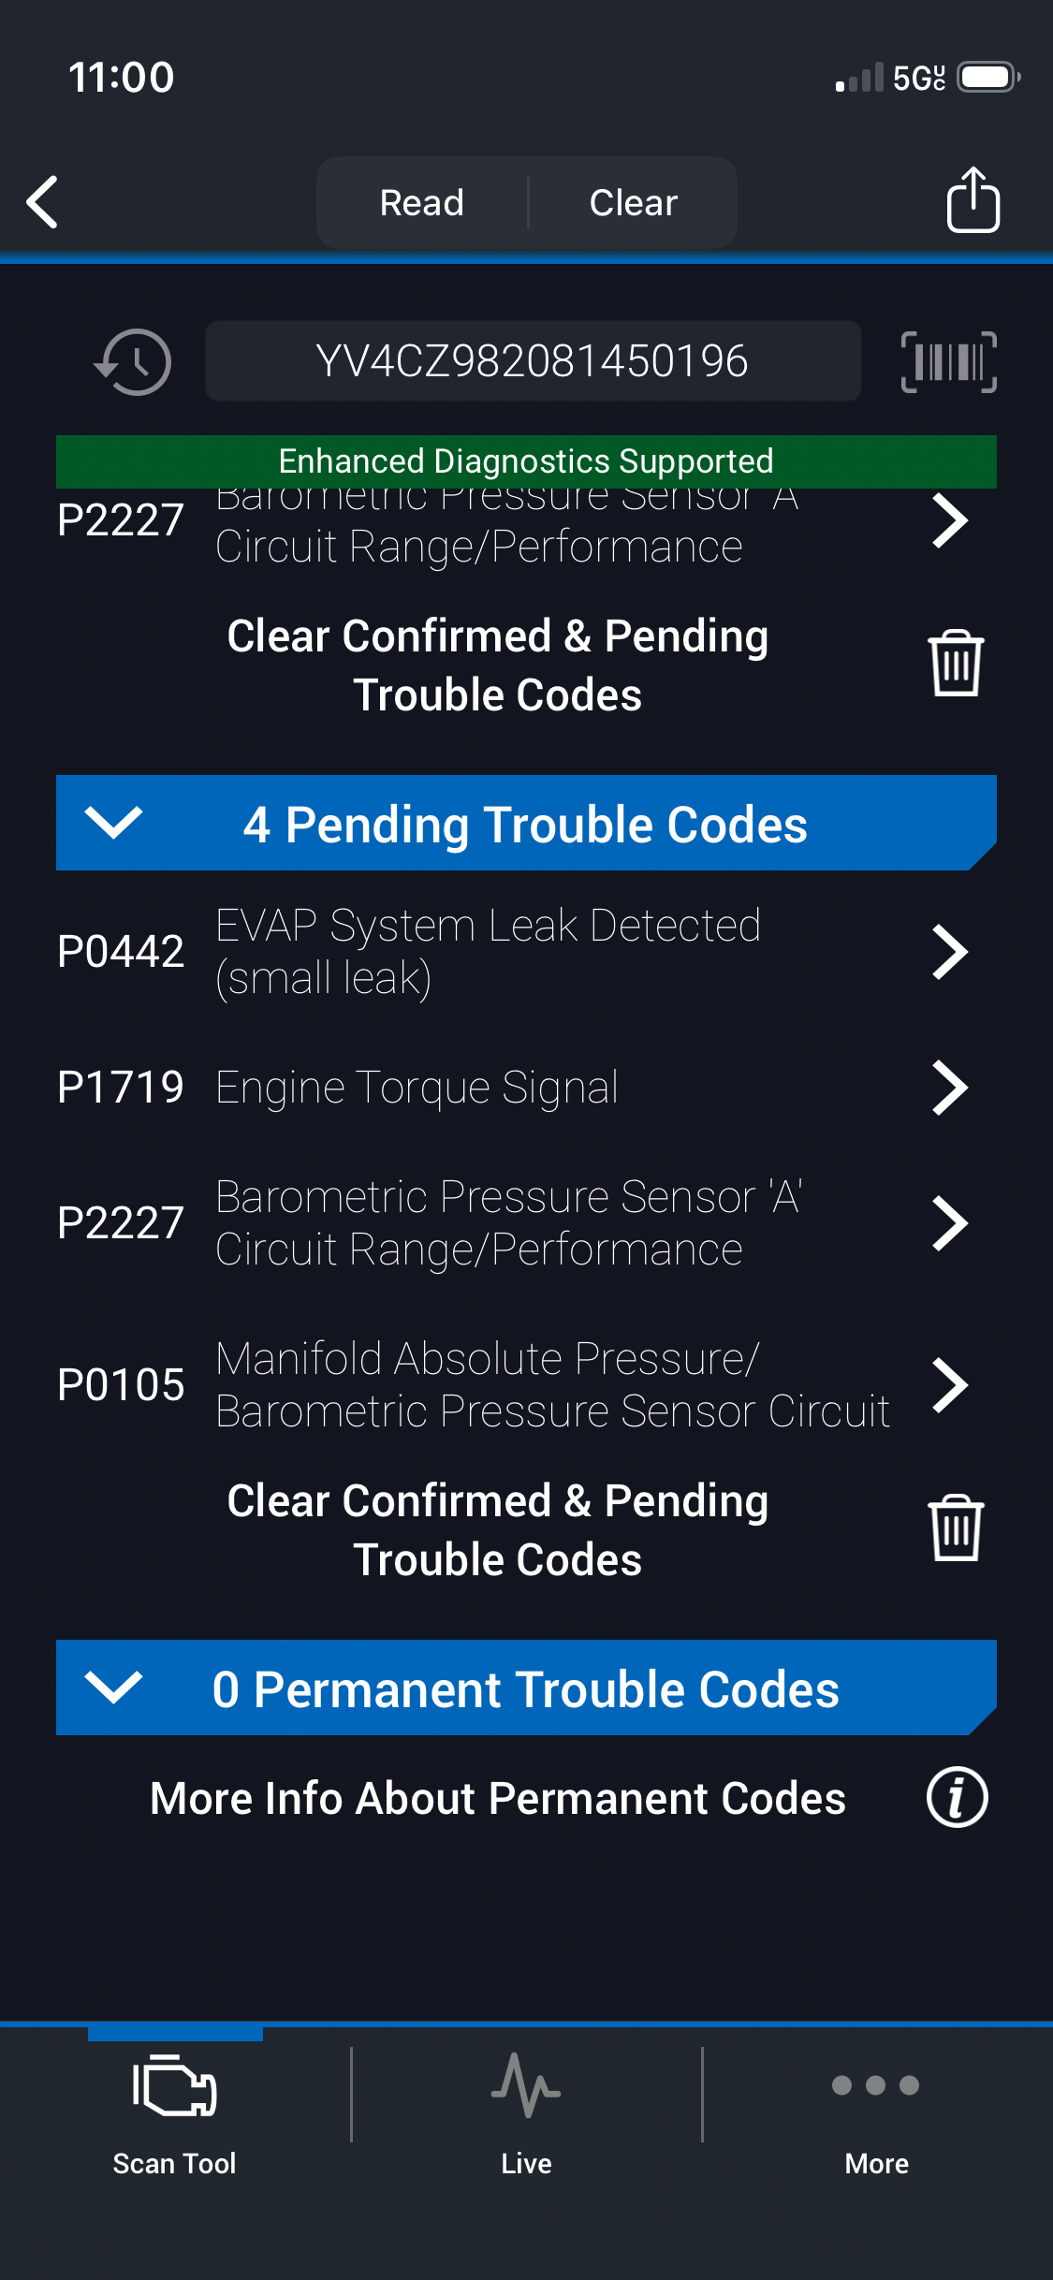Collapse the 4 Pending Trouble Codes section
The height and width of the screenshot is (2280, 1053).
[113, 823]
